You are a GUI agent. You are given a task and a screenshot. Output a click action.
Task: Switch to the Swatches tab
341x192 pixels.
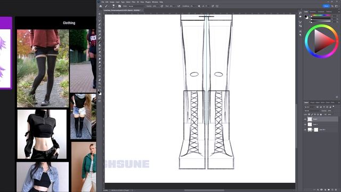[313, 12]
